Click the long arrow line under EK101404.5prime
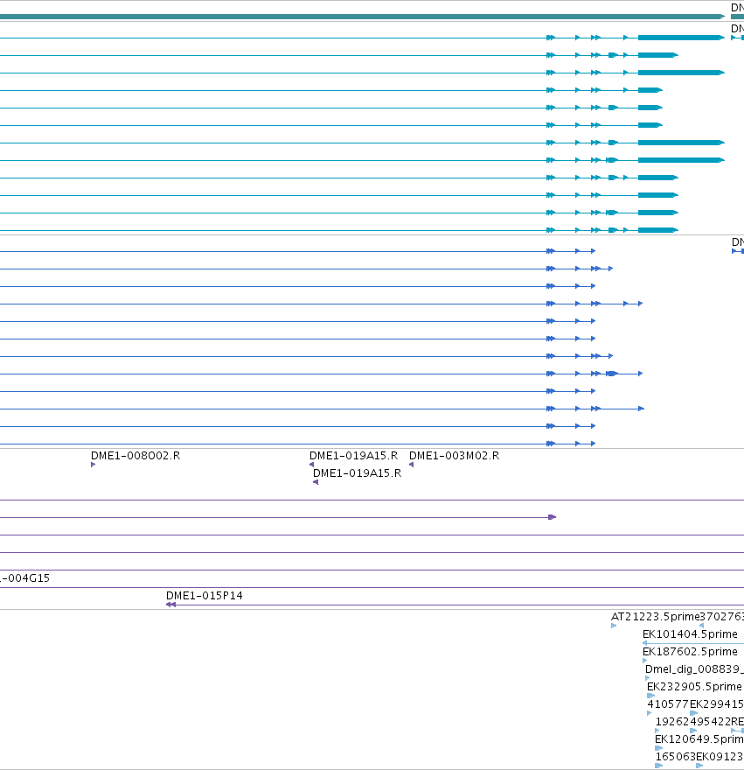Image resolution: width=744 pixels, height=770 pixels. [x=693, y=643]
